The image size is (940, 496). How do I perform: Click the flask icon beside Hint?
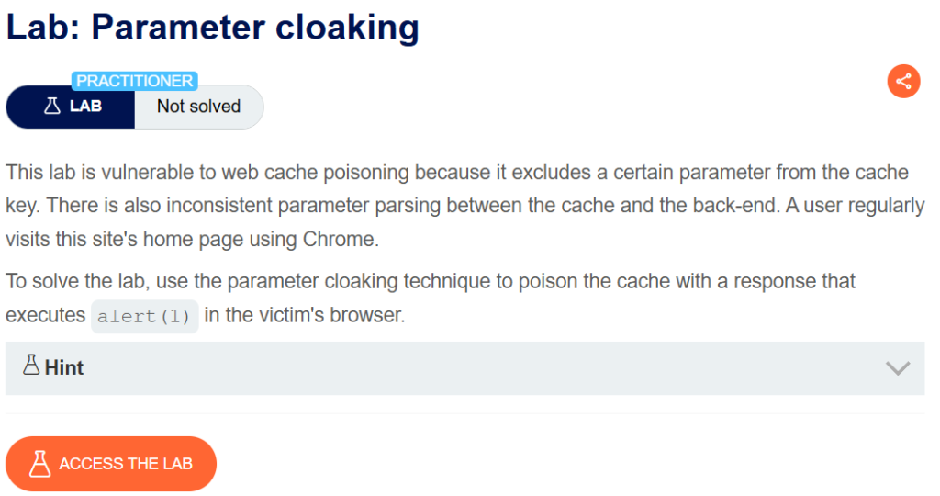[x=31, y=366]
